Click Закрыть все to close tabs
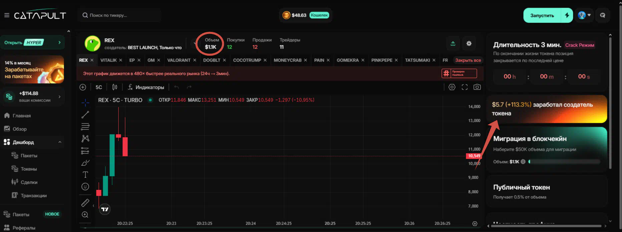Screen dimensions: 622x232 pyautogui.click(x=468, y=60)
